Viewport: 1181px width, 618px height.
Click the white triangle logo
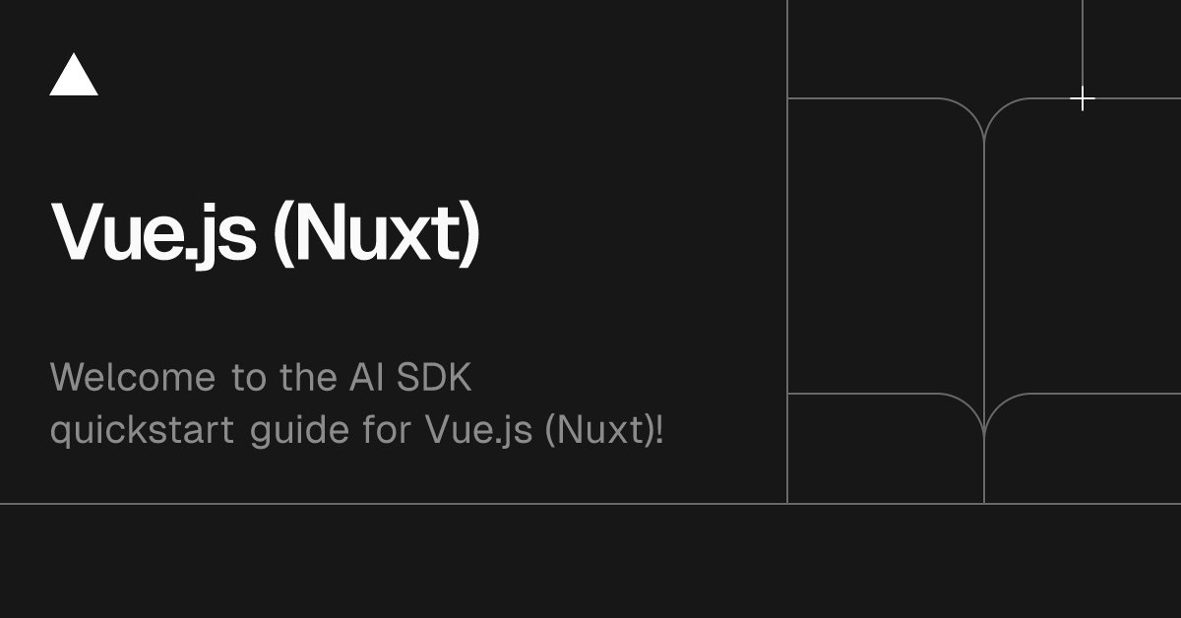click(74, 75)
